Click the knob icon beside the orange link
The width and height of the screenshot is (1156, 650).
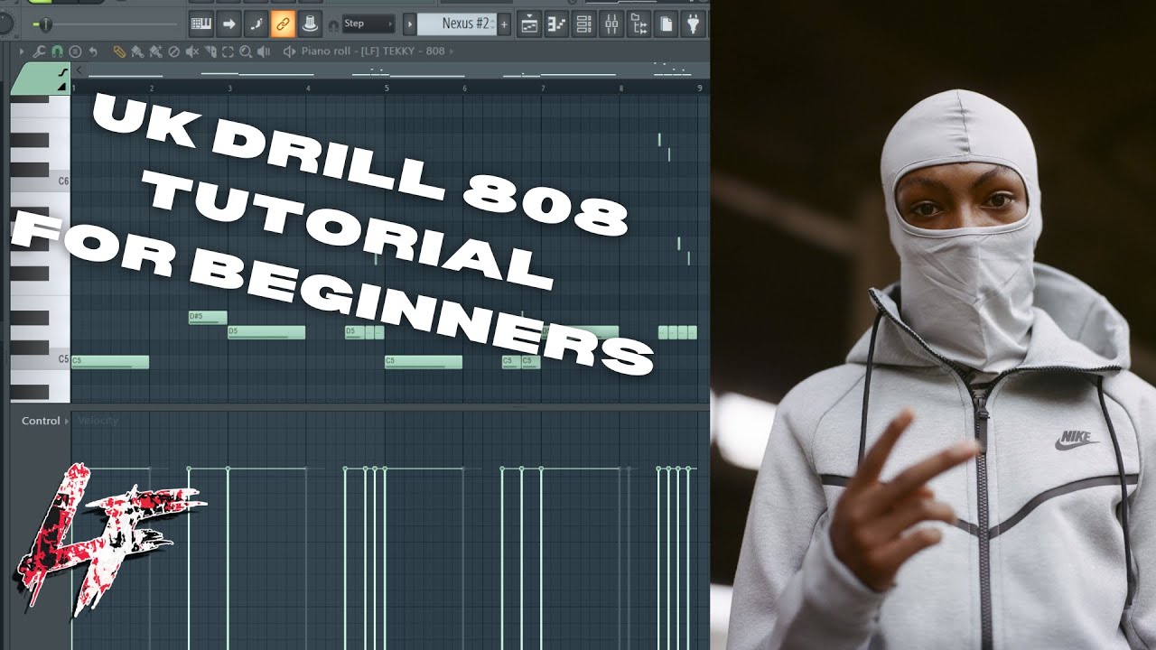coord(310,23)
